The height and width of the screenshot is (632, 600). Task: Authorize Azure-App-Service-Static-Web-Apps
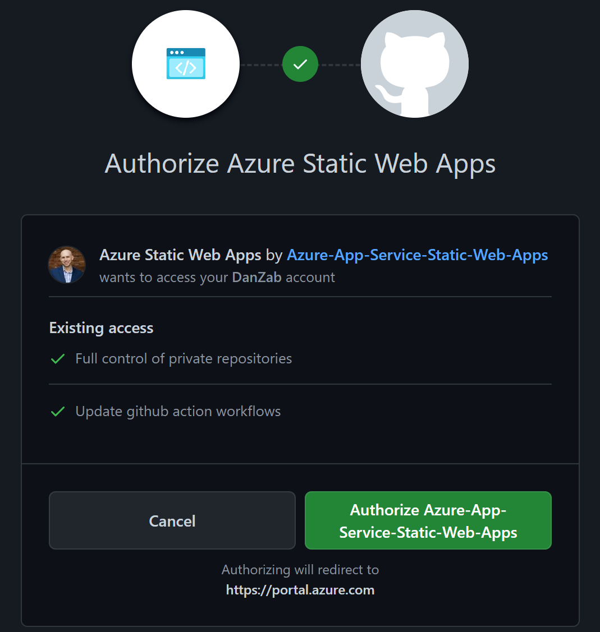point(428,520)
